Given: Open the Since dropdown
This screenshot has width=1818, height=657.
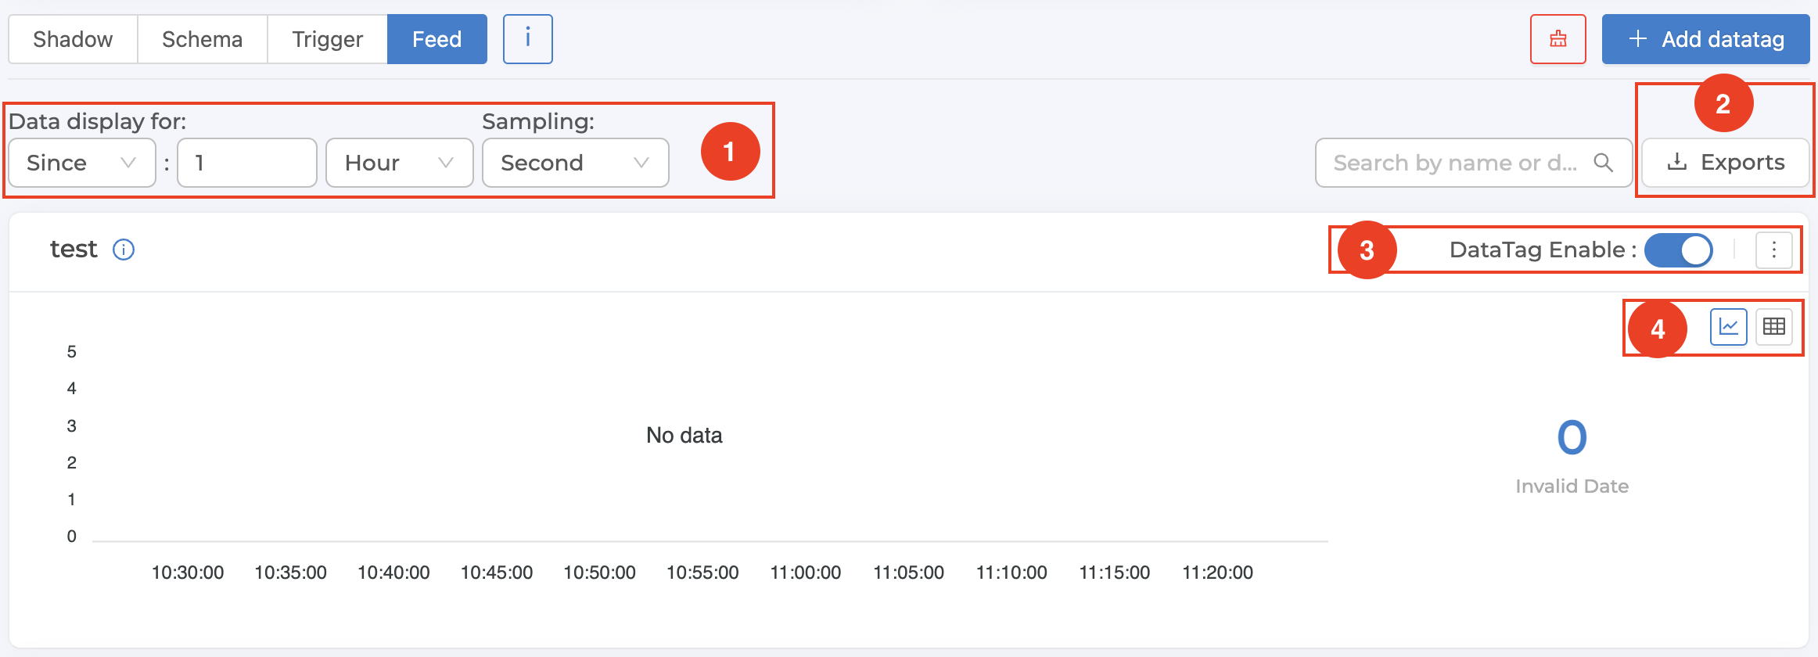Looking at the screenshot, I should pyautogui.click(x=82, y=163).
